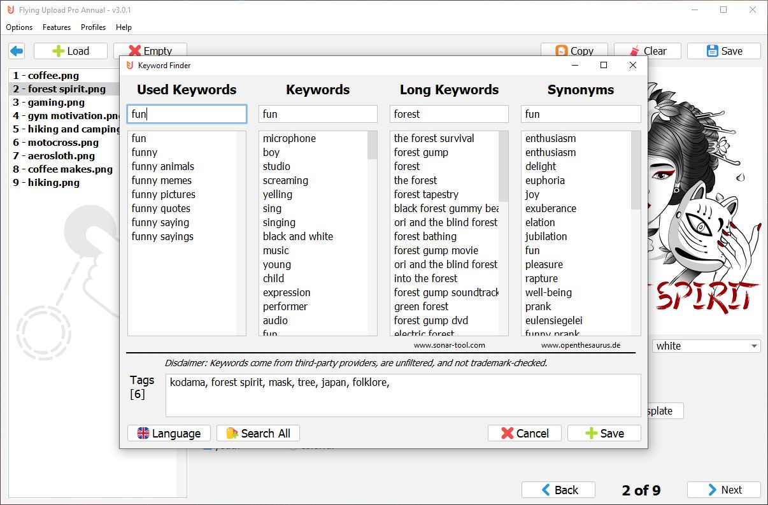Viewport: 768px width, 505px height.
Task: Pick 'funny memes' from Used Keywords
Action: tap(162, 180)
